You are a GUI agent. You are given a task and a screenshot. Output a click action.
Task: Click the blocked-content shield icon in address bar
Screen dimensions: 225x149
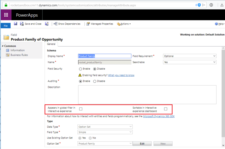point(199,5)
